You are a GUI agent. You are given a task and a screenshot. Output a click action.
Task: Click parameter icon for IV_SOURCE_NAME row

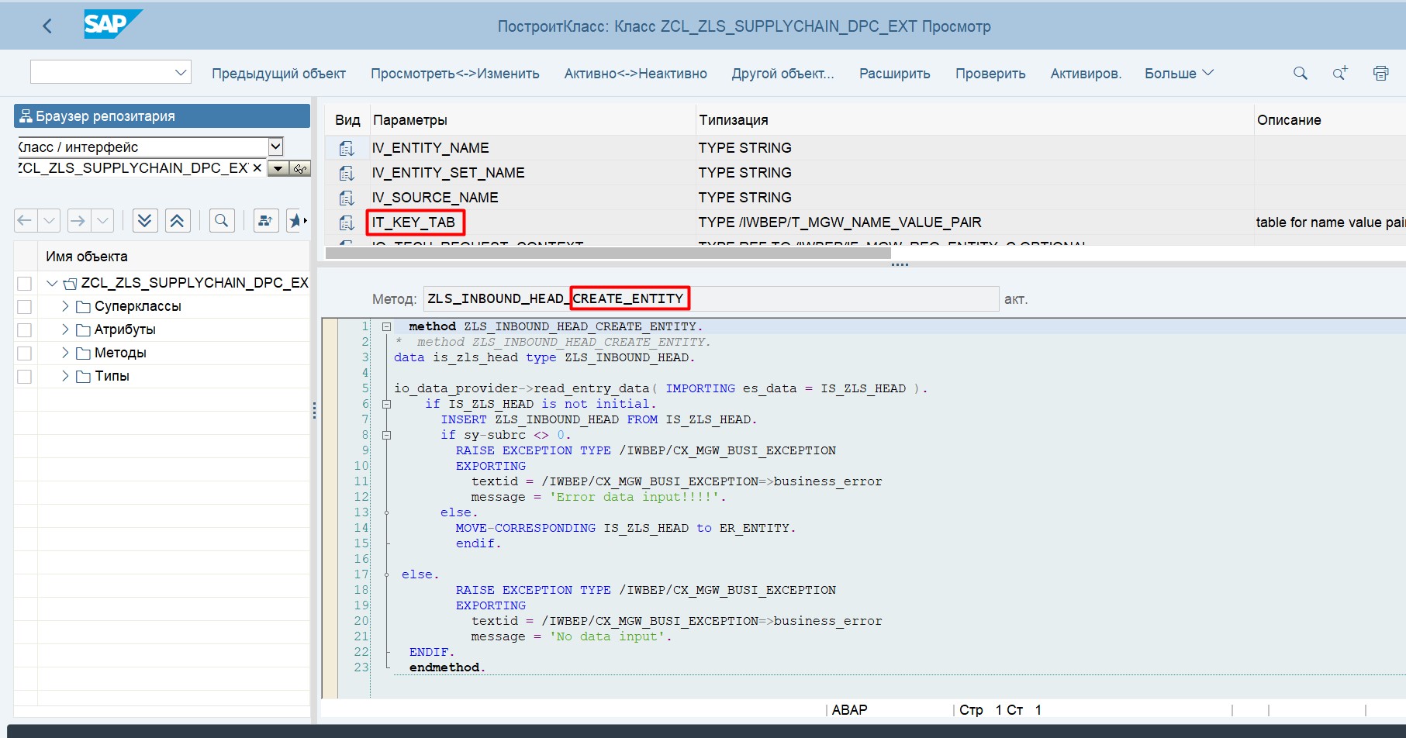[347, 198]
